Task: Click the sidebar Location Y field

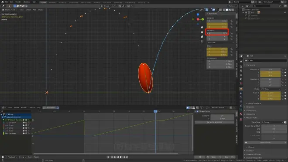Action: point(217,24)
